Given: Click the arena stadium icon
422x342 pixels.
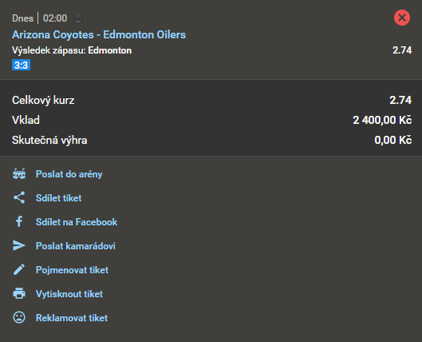Looking at the screenshot, I should (x=19, y=174).
